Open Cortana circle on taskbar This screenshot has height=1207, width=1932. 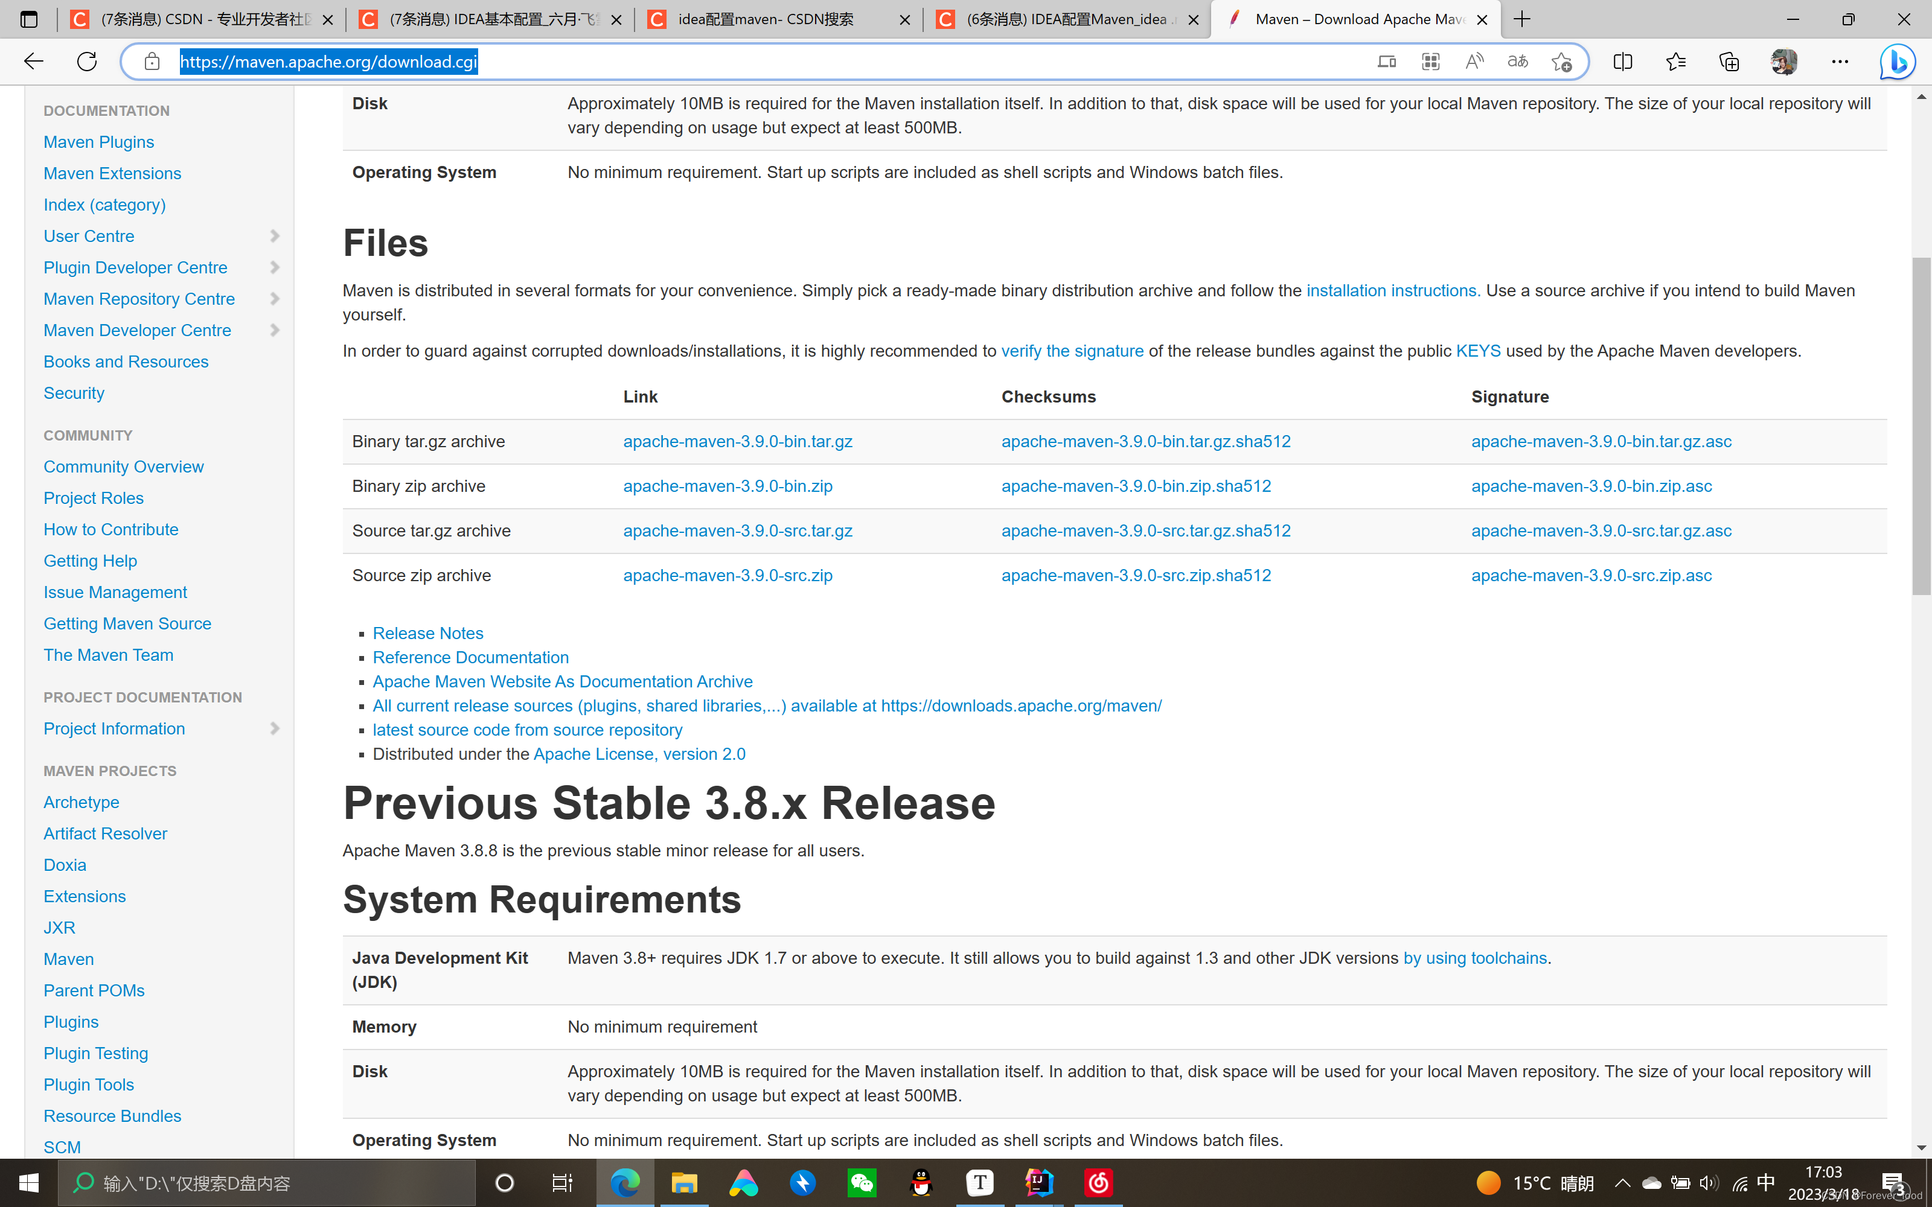505,1183
